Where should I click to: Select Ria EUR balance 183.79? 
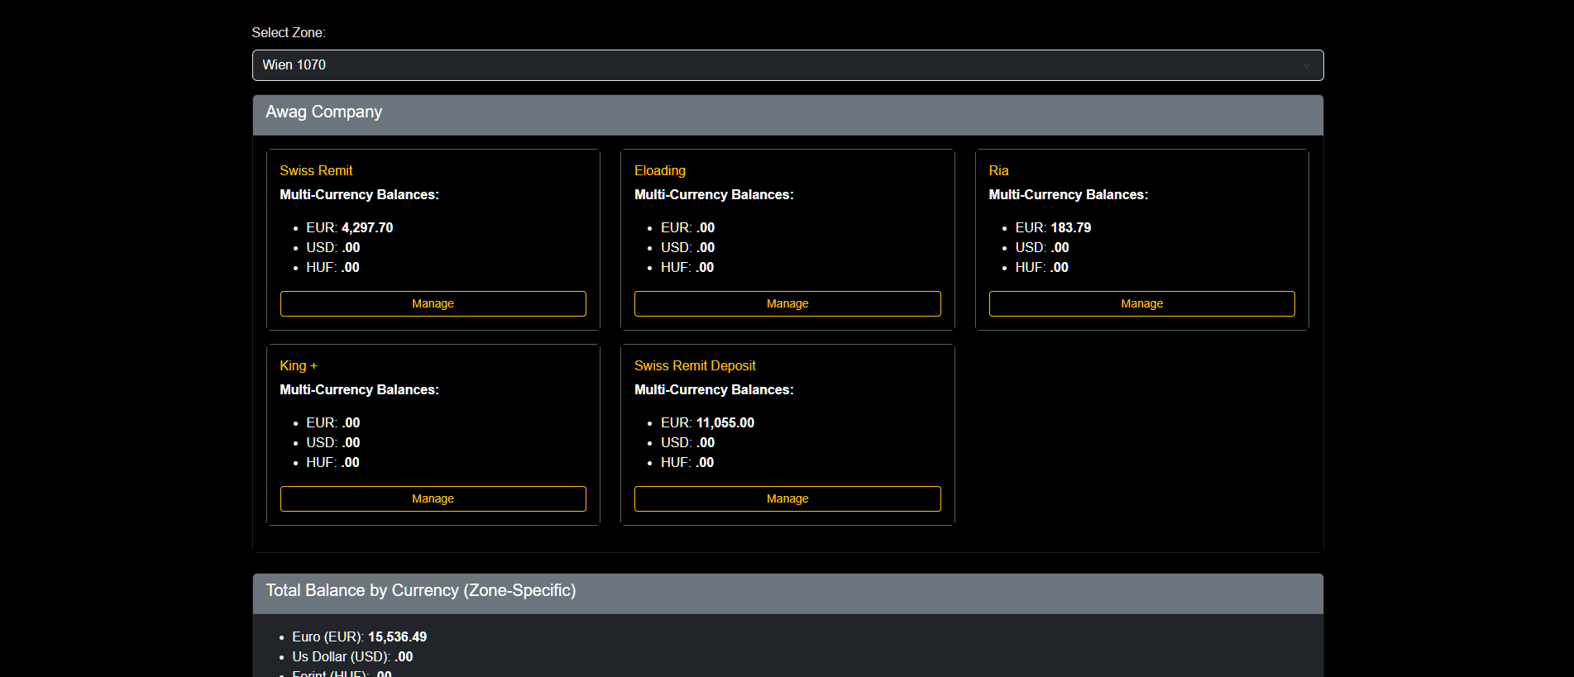pyautogui.click(x=1071, y=227)
